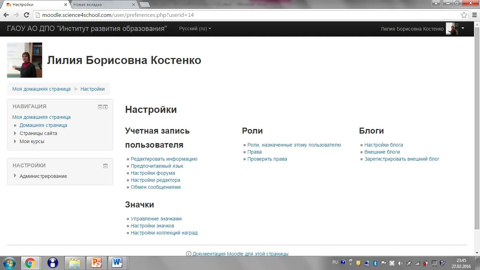
Task: Open the Chrome hamburger menu
Action: click(x=474, y=15)
